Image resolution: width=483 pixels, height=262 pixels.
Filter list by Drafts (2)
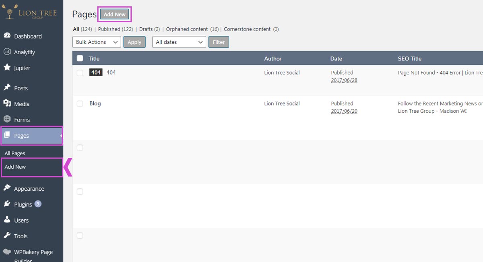pos(149,29)
